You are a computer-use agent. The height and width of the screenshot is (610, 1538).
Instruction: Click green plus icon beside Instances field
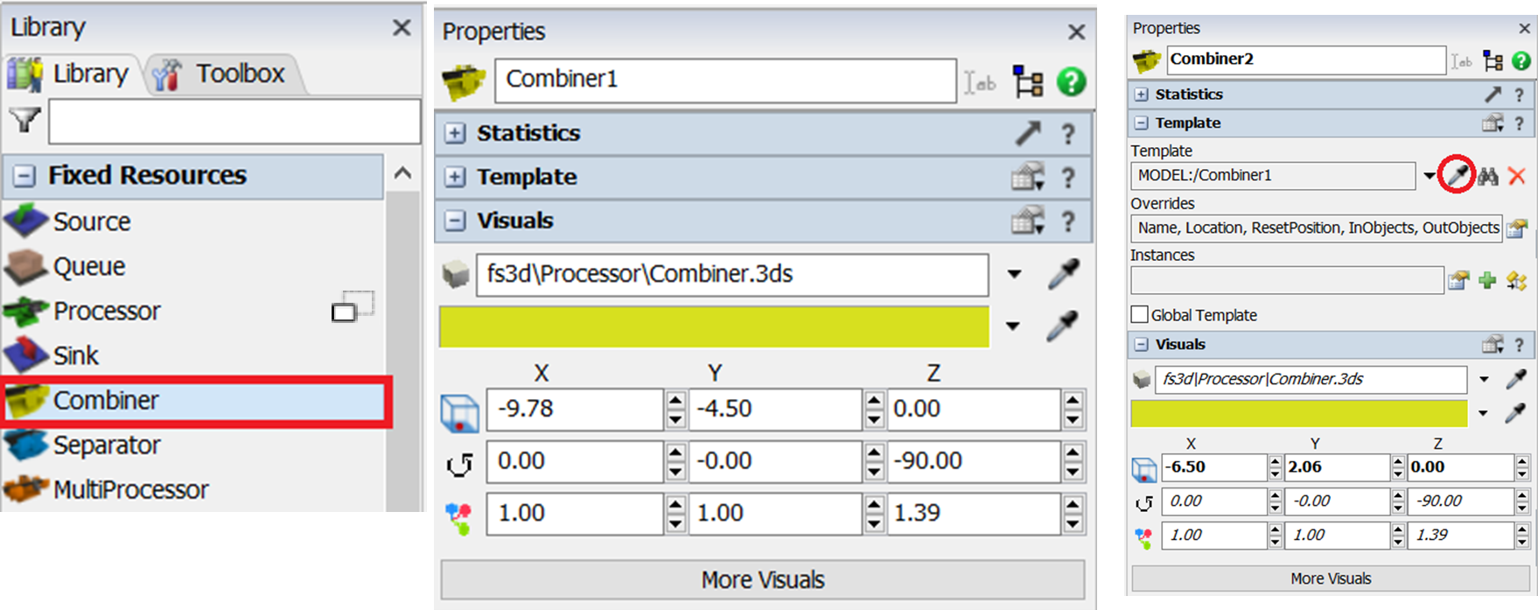coord(1487,281)
